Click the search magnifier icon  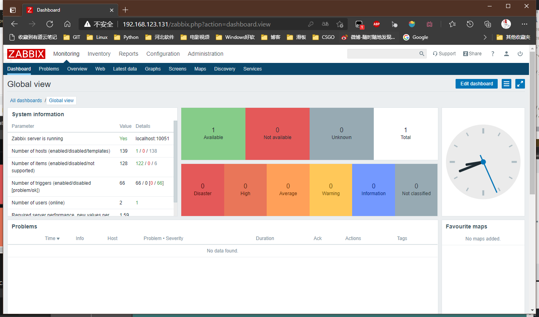click(x=421, y=54)
